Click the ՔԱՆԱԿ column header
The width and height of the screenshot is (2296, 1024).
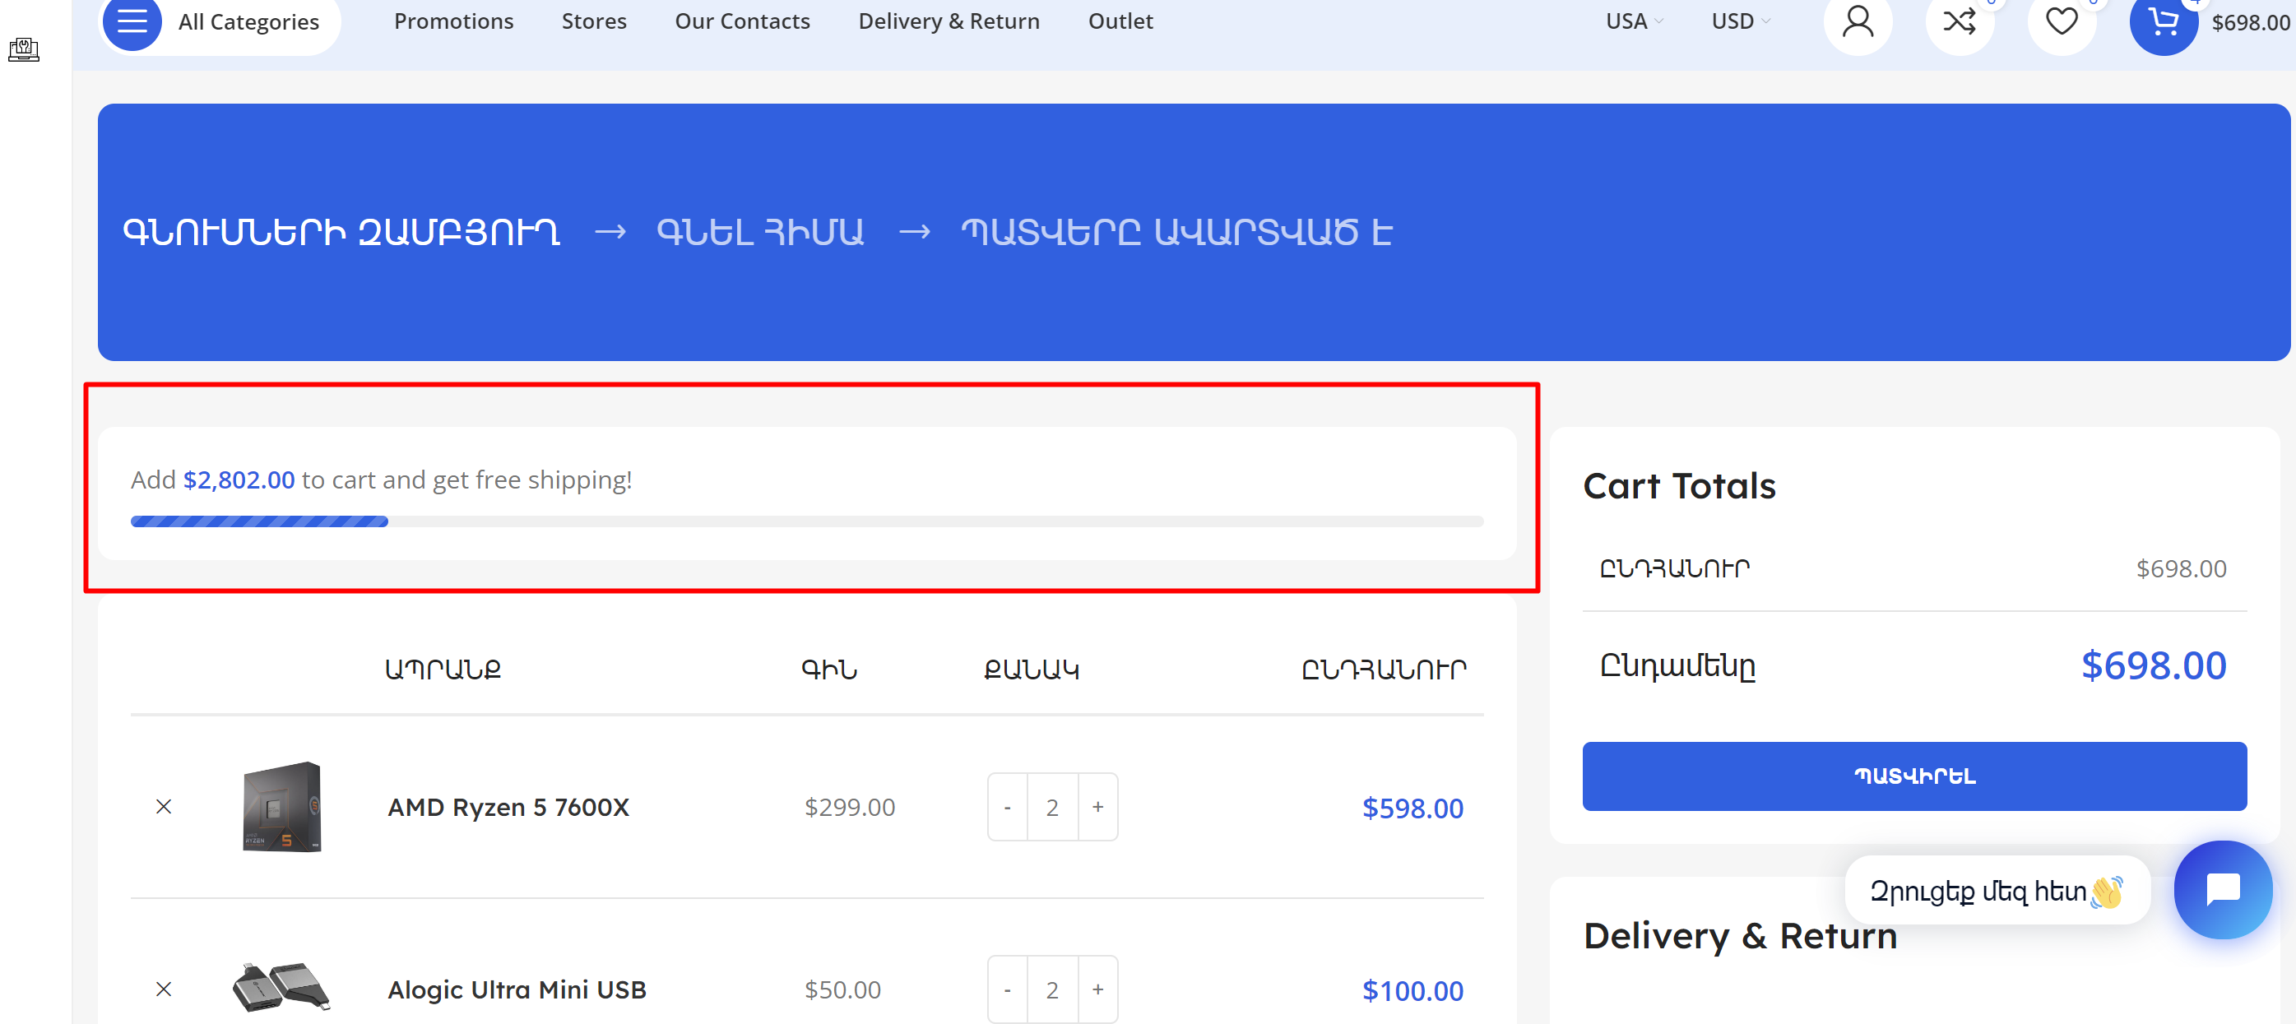tap(1032, 670)
